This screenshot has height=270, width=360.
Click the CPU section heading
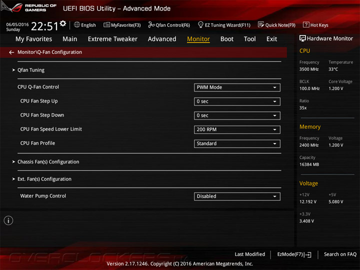[304, 51]
